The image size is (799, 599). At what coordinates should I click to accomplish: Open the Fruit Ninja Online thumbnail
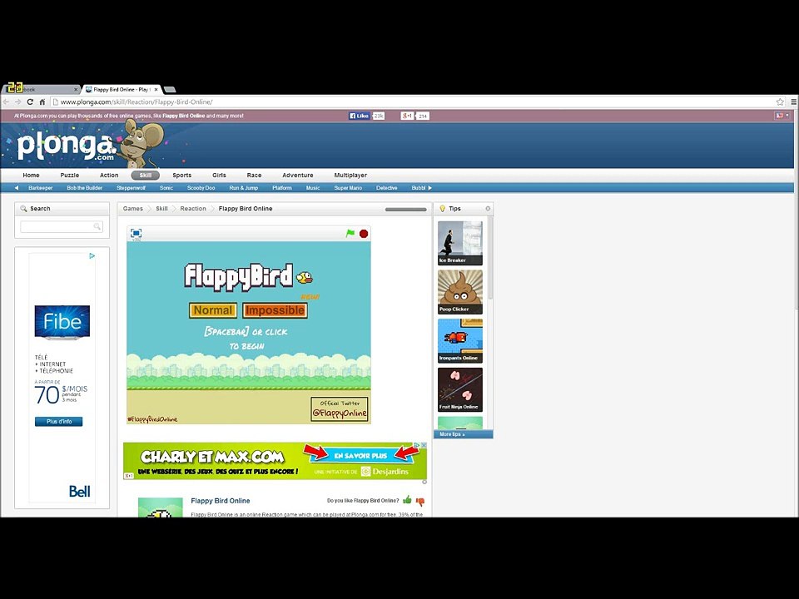tap(460, 389)
